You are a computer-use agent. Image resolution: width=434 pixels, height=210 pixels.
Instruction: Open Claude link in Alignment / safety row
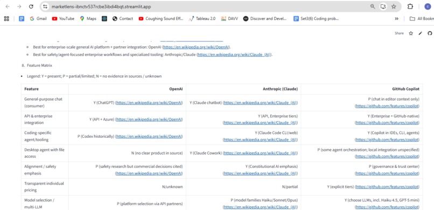click(x=260, y=173)
